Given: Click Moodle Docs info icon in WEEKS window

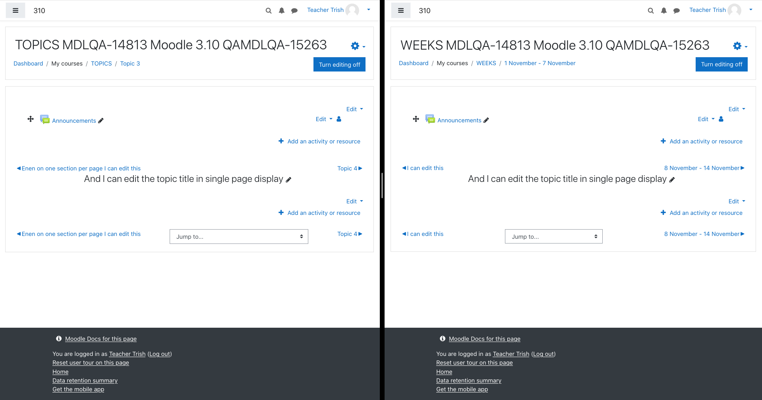Looking at the screenshot, I should (443, 338).
